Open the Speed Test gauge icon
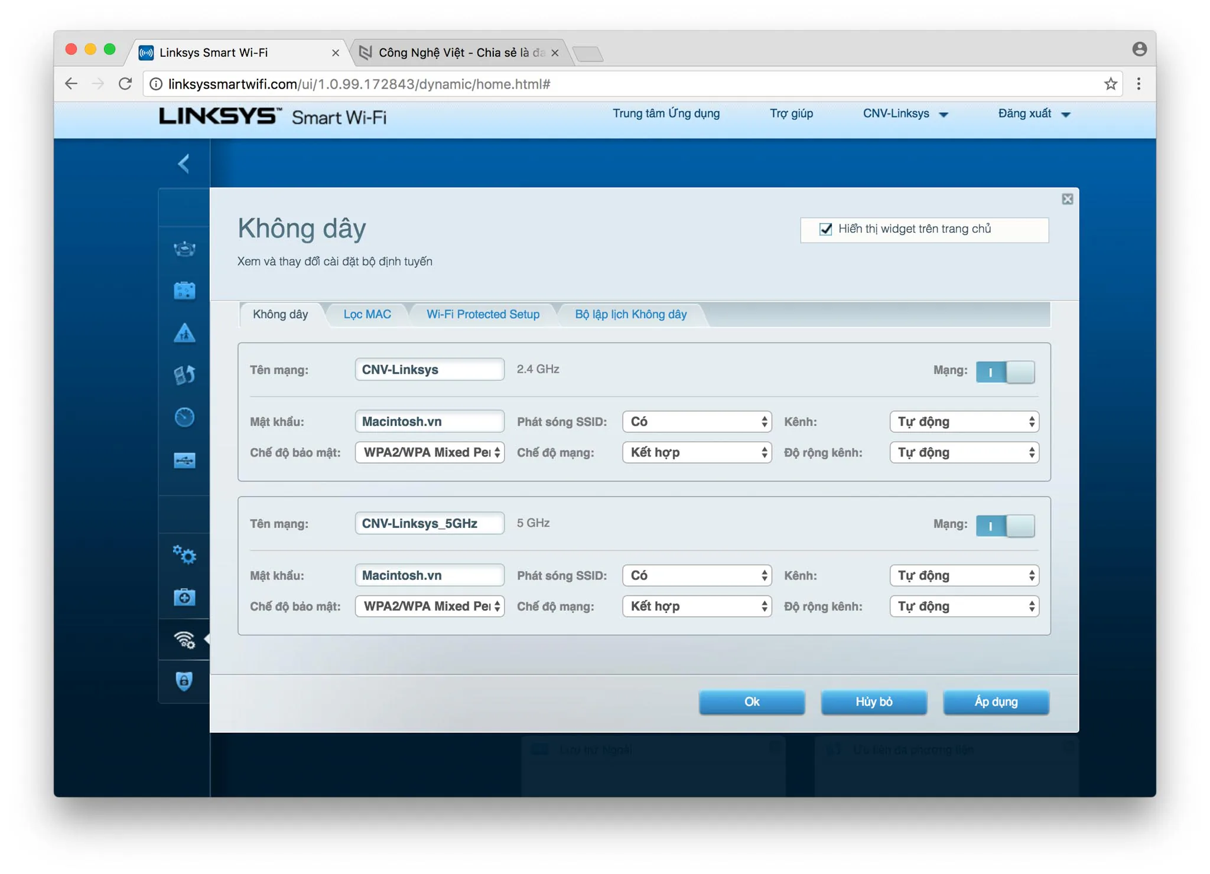Viewport: 1210px width, 874px height. click(184, 417)
